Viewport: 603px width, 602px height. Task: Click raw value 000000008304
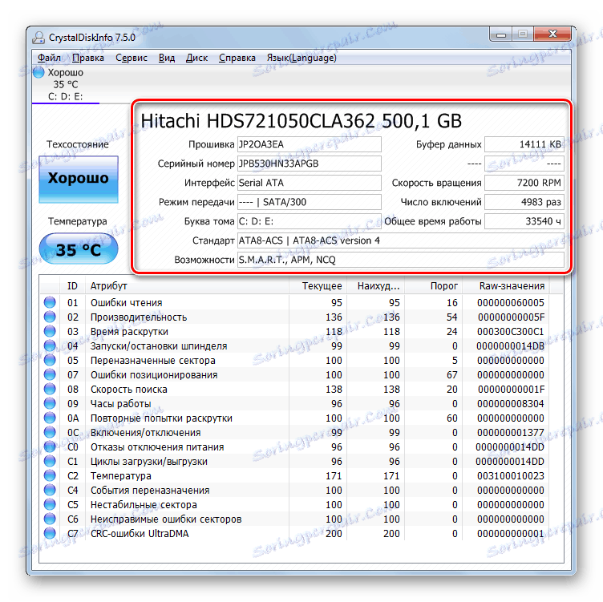point(510,404)
